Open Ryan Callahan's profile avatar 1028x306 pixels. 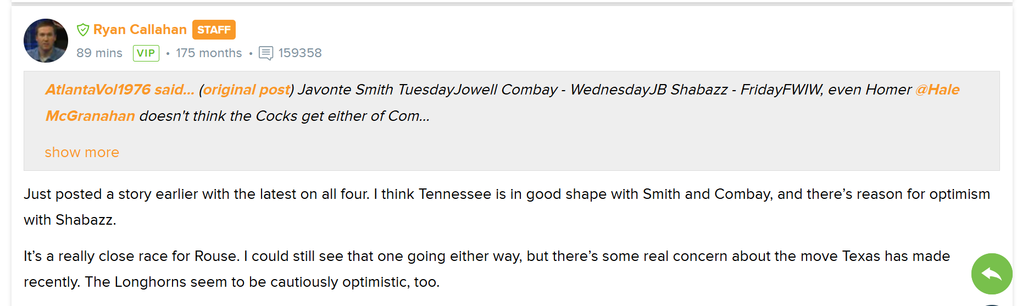pyautogui.click(x=46, y=41)
